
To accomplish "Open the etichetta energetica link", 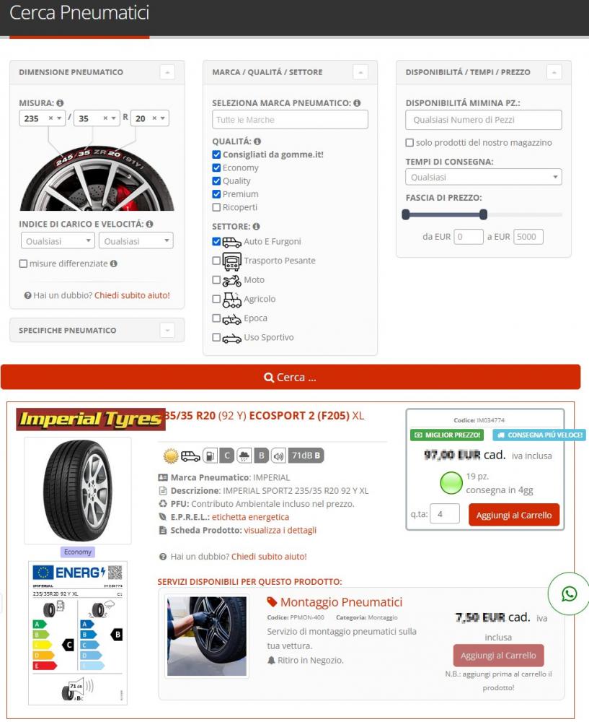I will [250, 517].
